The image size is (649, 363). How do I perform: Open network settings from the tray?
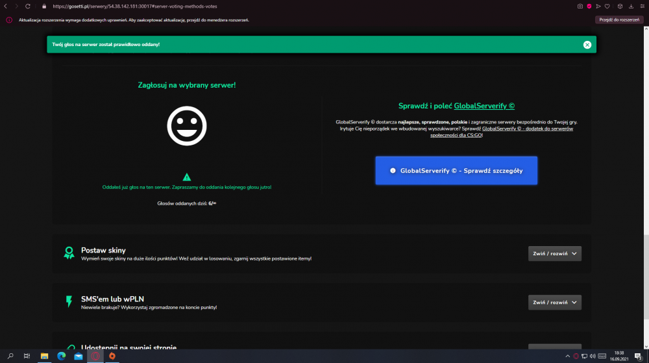coord(584,356)
